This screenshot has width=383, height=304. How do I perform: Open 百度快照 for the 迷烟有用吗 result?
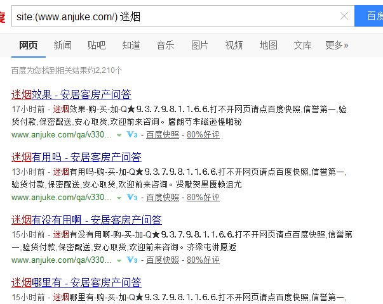pyautogui.click(x=163, y=198)
